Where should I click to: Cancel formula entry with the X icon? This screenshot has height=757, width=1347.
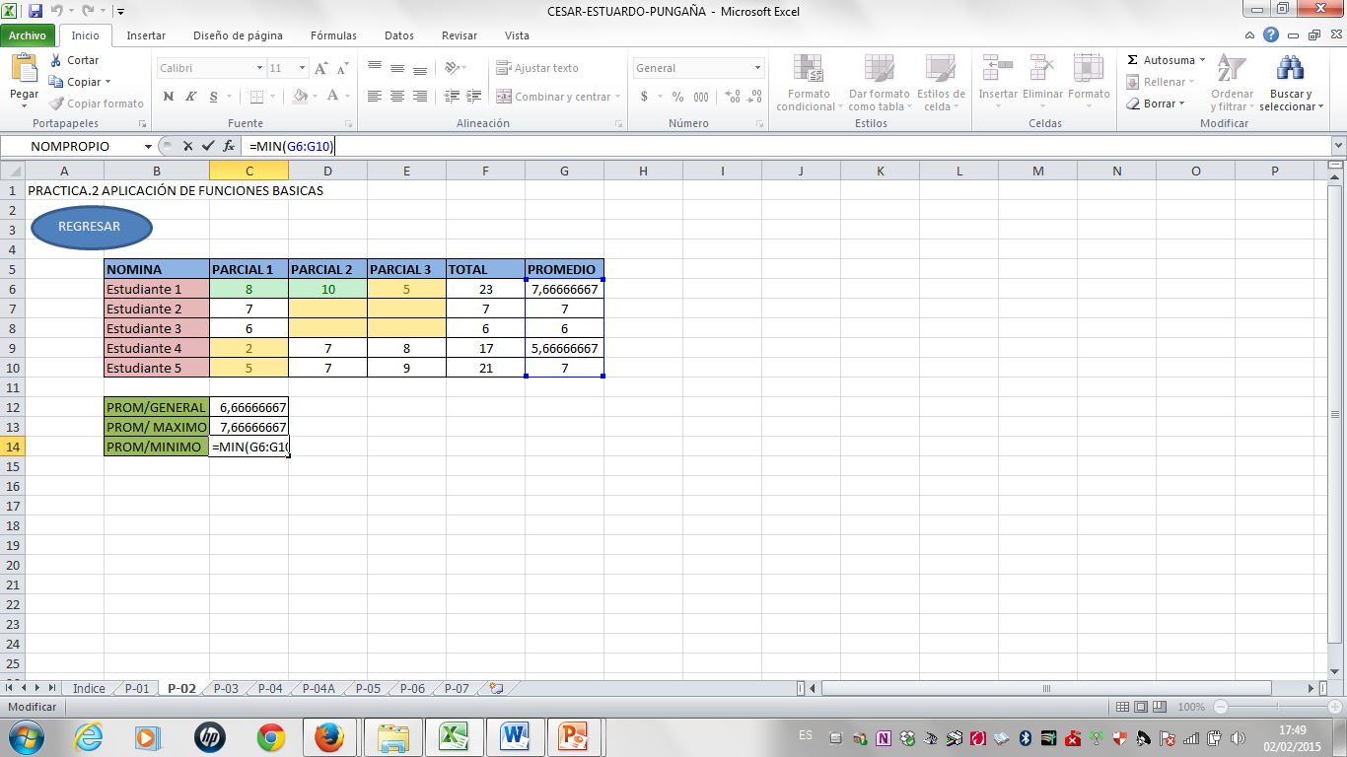coord(186,146)
